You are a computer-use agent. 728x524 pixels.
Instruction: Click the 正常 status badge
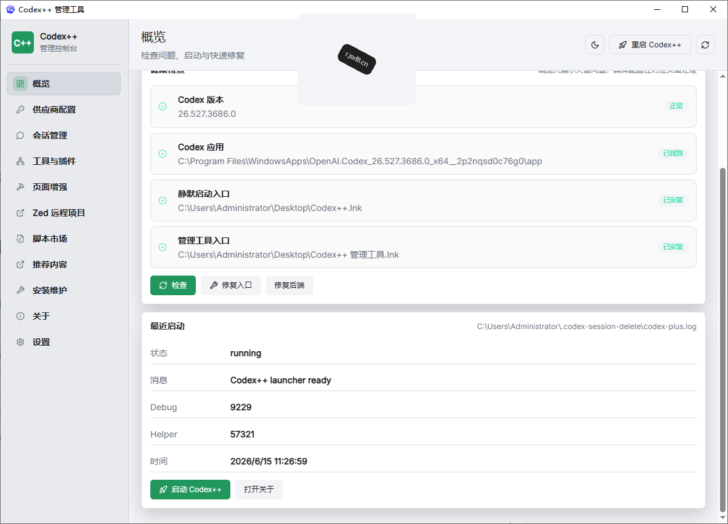676,106
